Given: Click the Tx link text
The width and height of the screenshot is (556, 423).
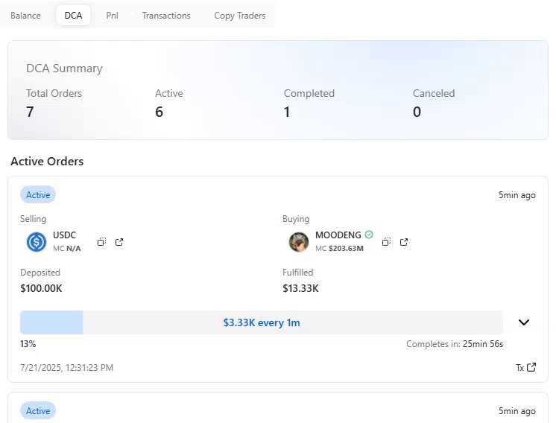Looking at the screenshot, I should point(519,368).
